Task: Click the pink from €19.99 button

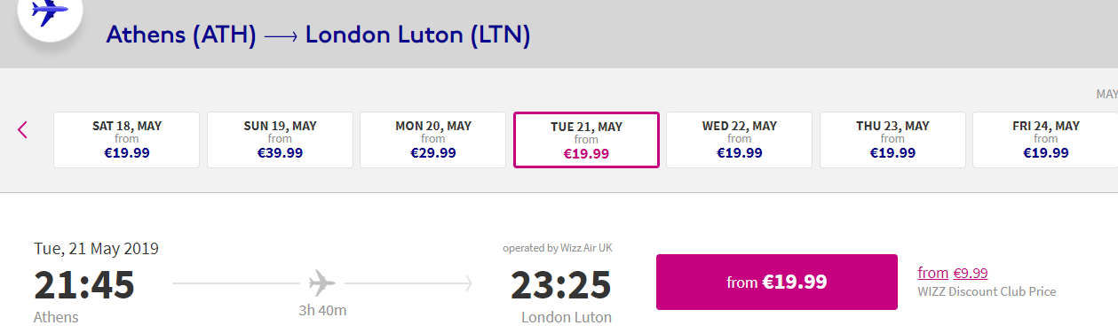Action: [777, 283]
